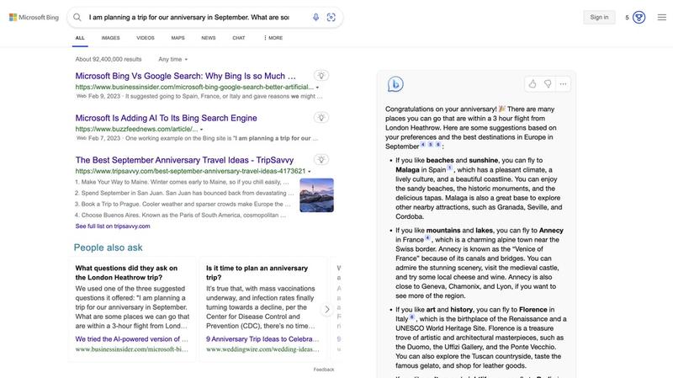The width and height of the screenshot is (673, 378).
Task: Dislike the chat answer with thumbs down
Action: 548,83
